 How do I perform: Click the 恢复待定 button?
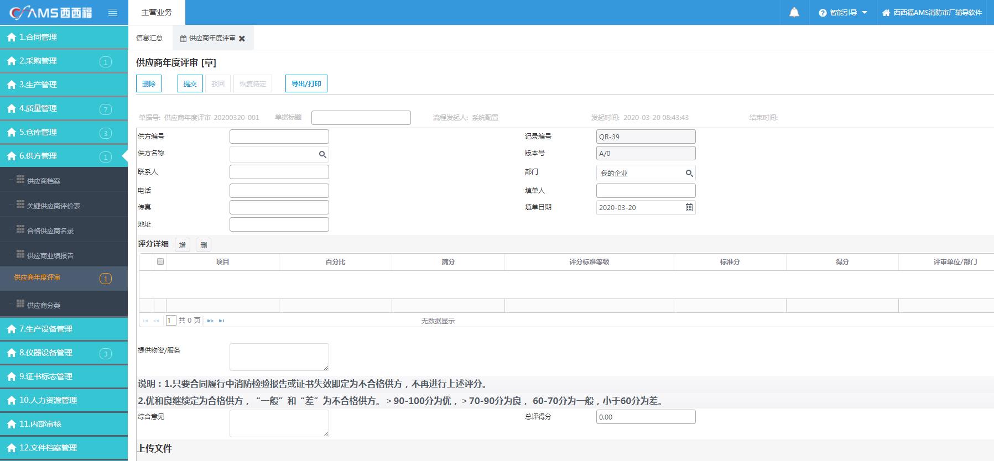(253, 84)
